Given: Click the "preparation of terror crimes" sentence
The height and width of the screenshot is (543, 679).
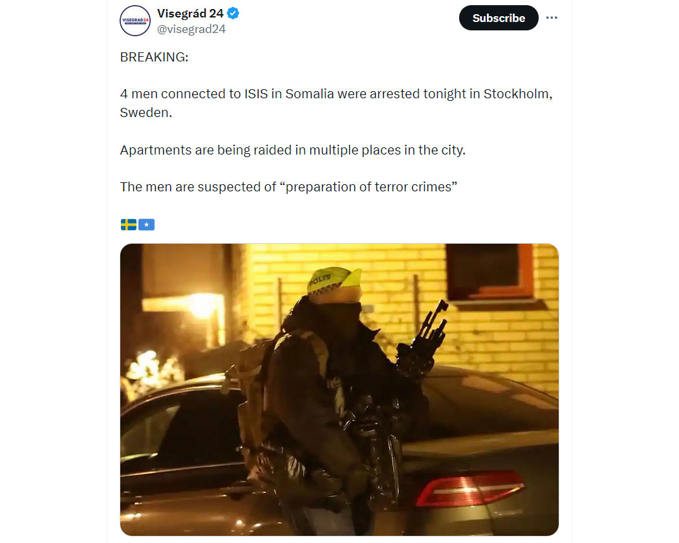Looking at the screenshot, I should point(288,187).
